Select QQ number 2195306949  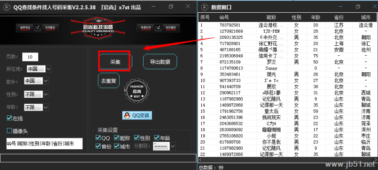pos(231,56)
